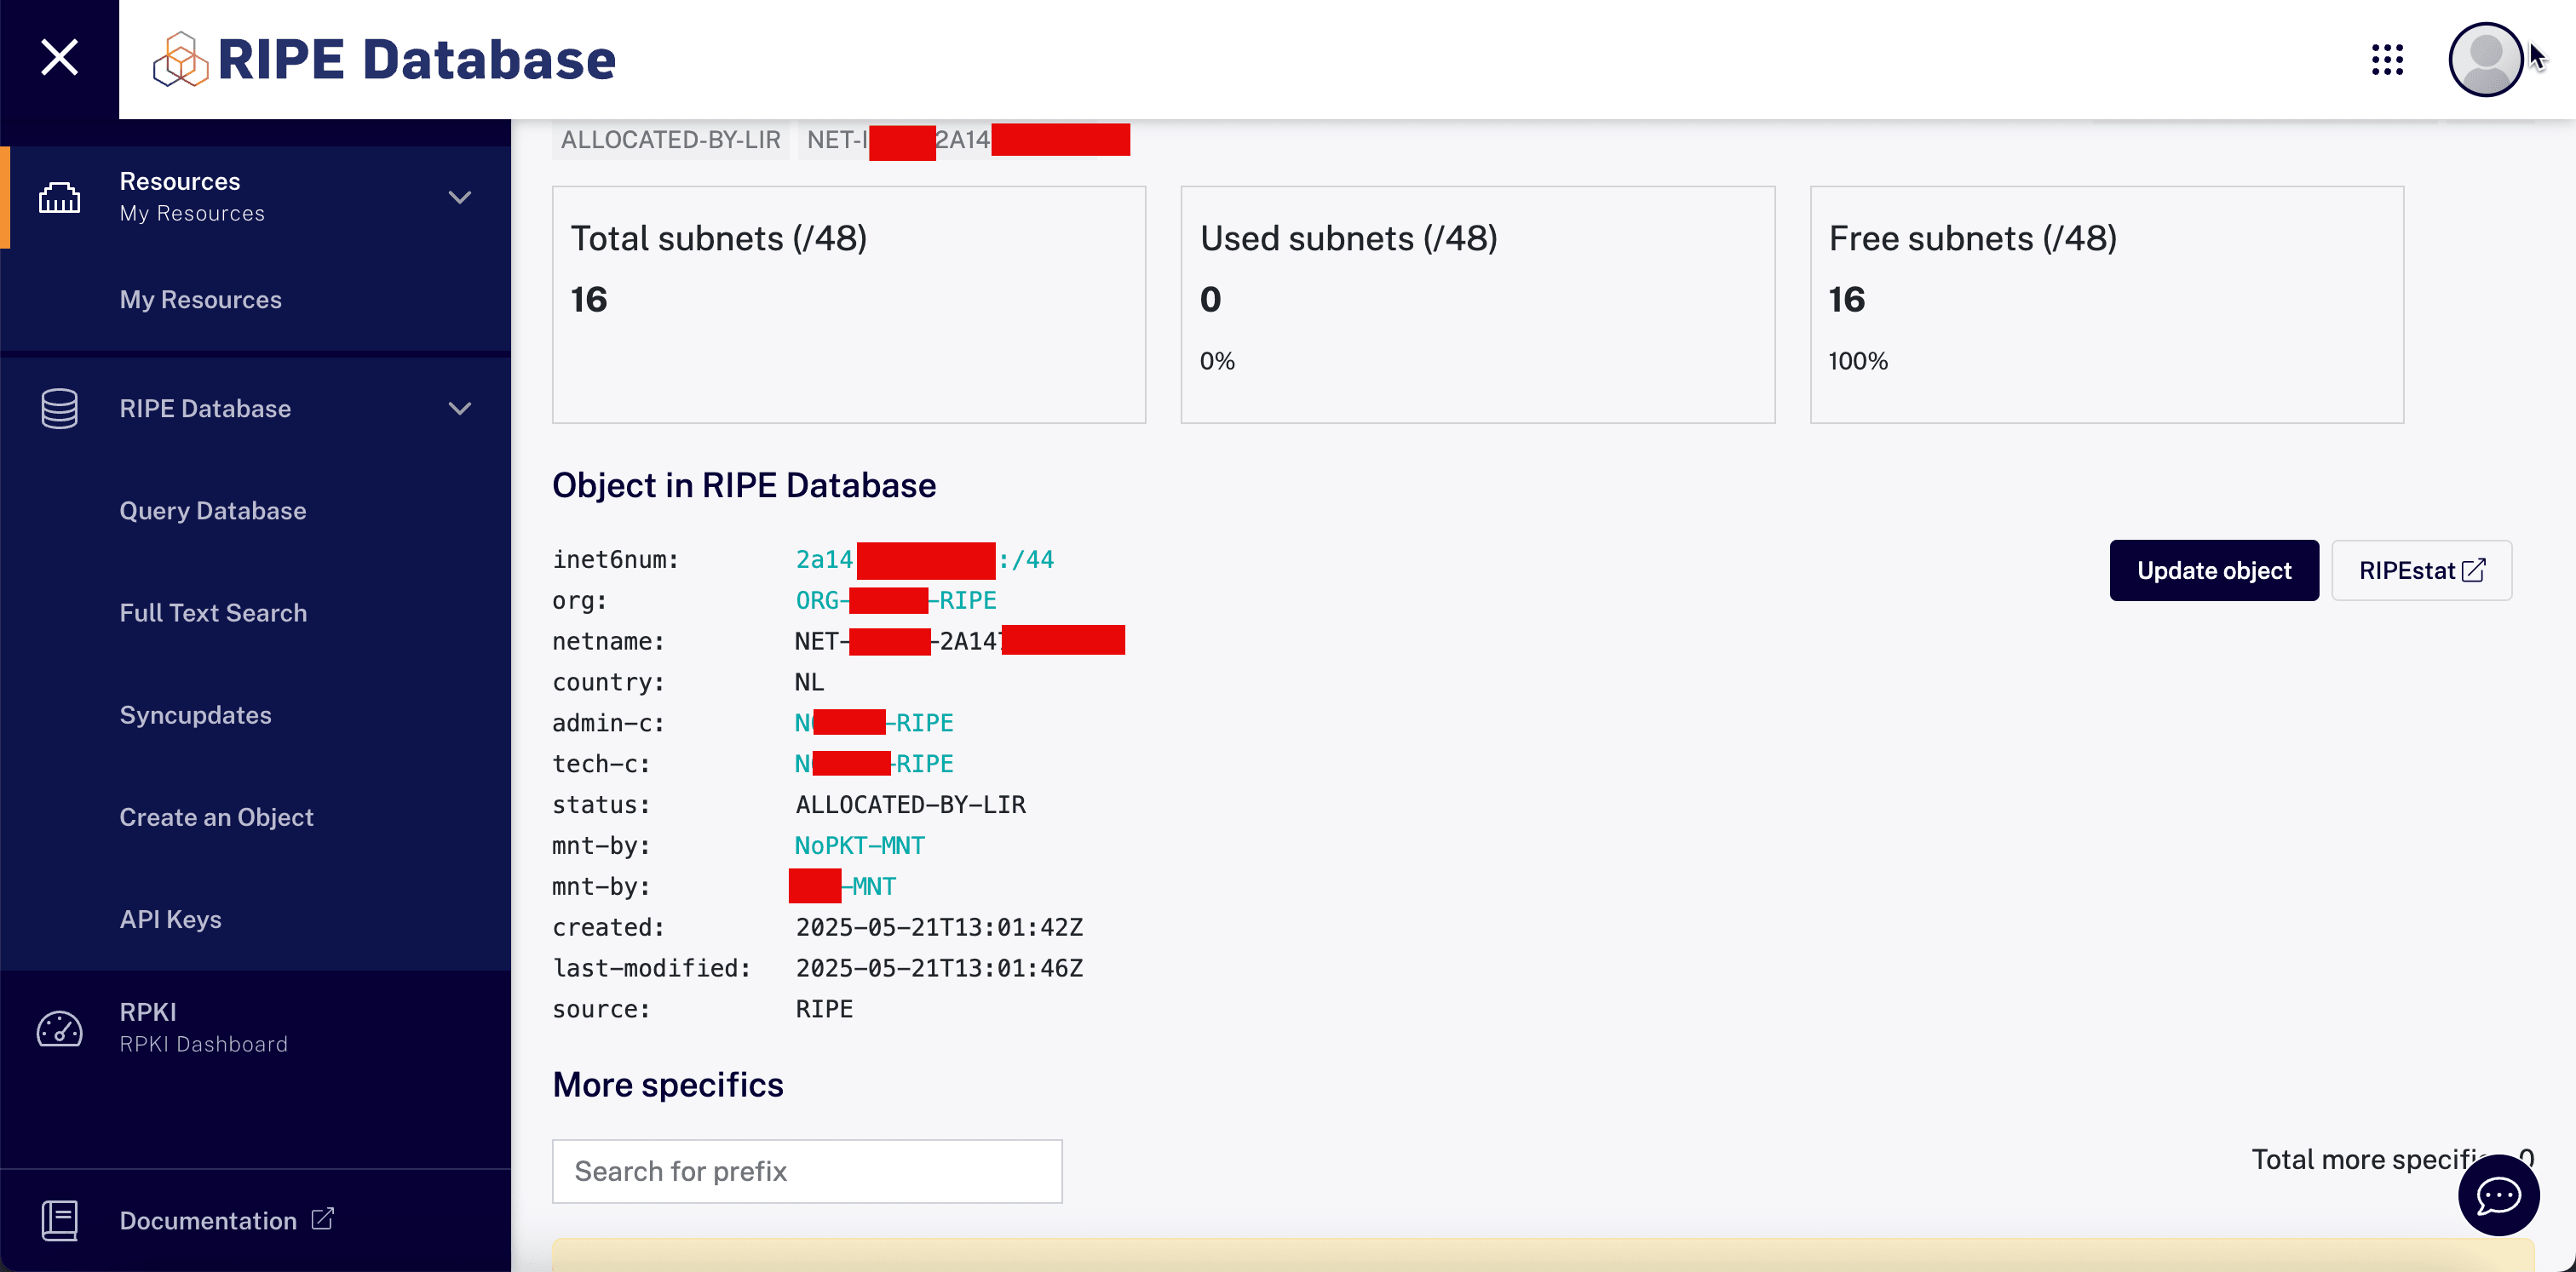This screenshot has width=2576, height=1272.
Task: Click the RIPE Database logo icon
Action: tap(180, 60)
